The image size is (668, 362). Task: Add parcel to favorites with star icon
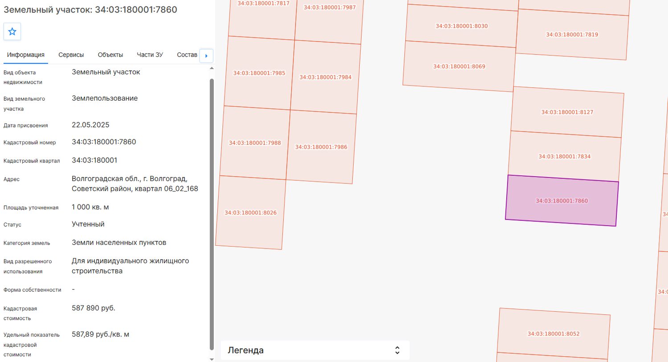click(x=12, y=32)
